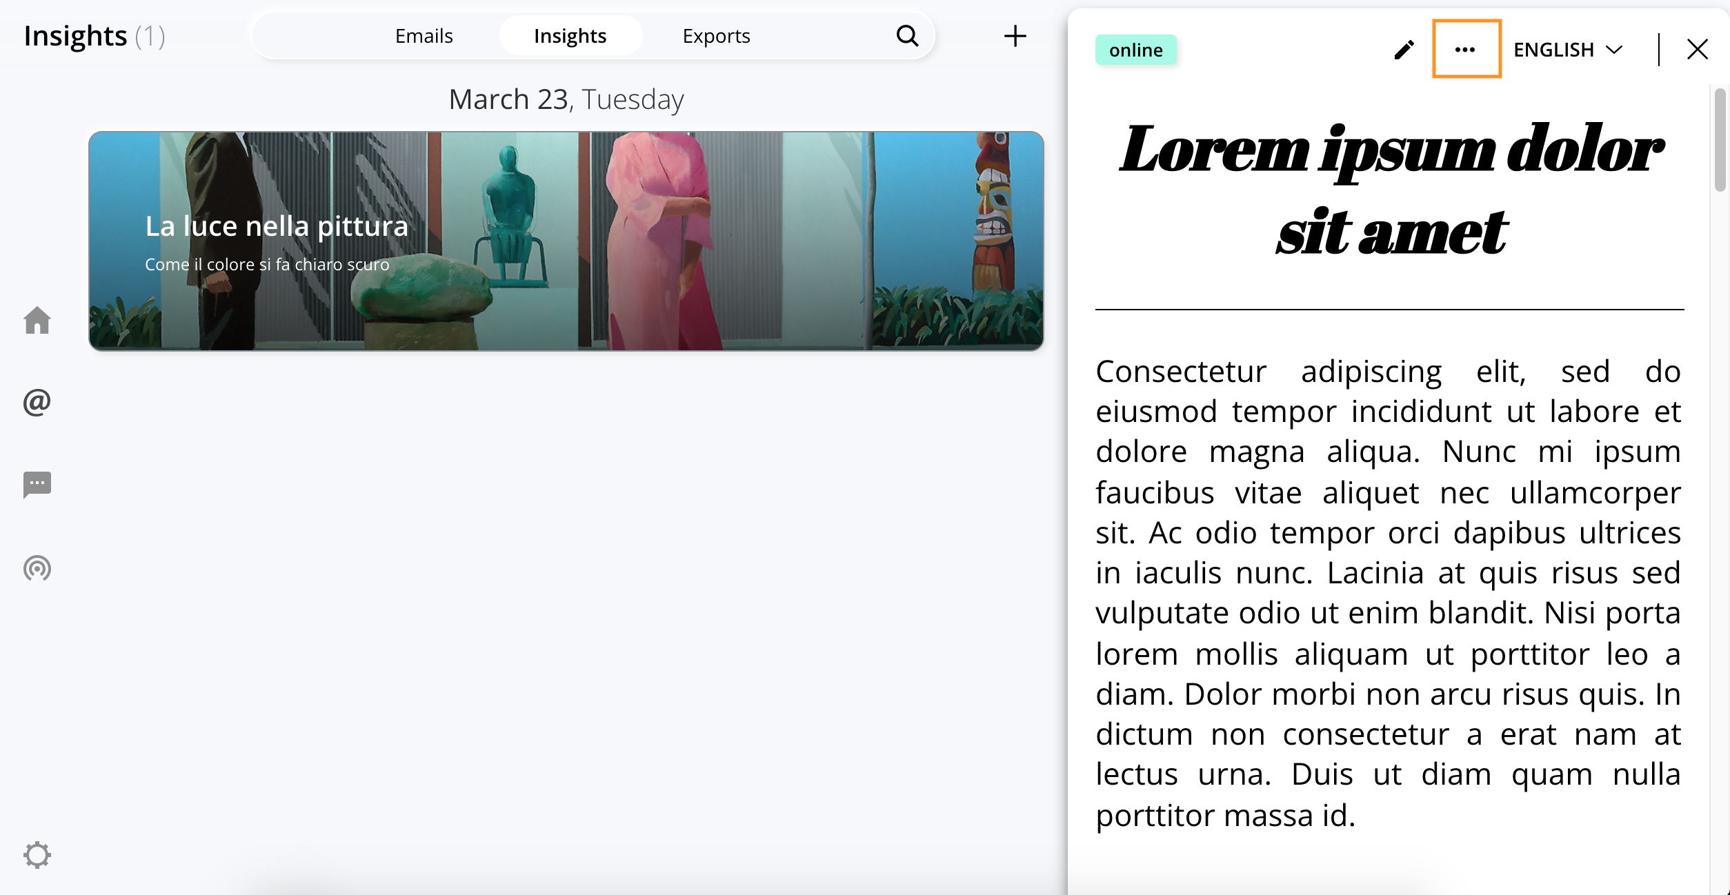Open the Home section in sidebar
Viewport: 1730px width, 895px height.
pos(37,321)
